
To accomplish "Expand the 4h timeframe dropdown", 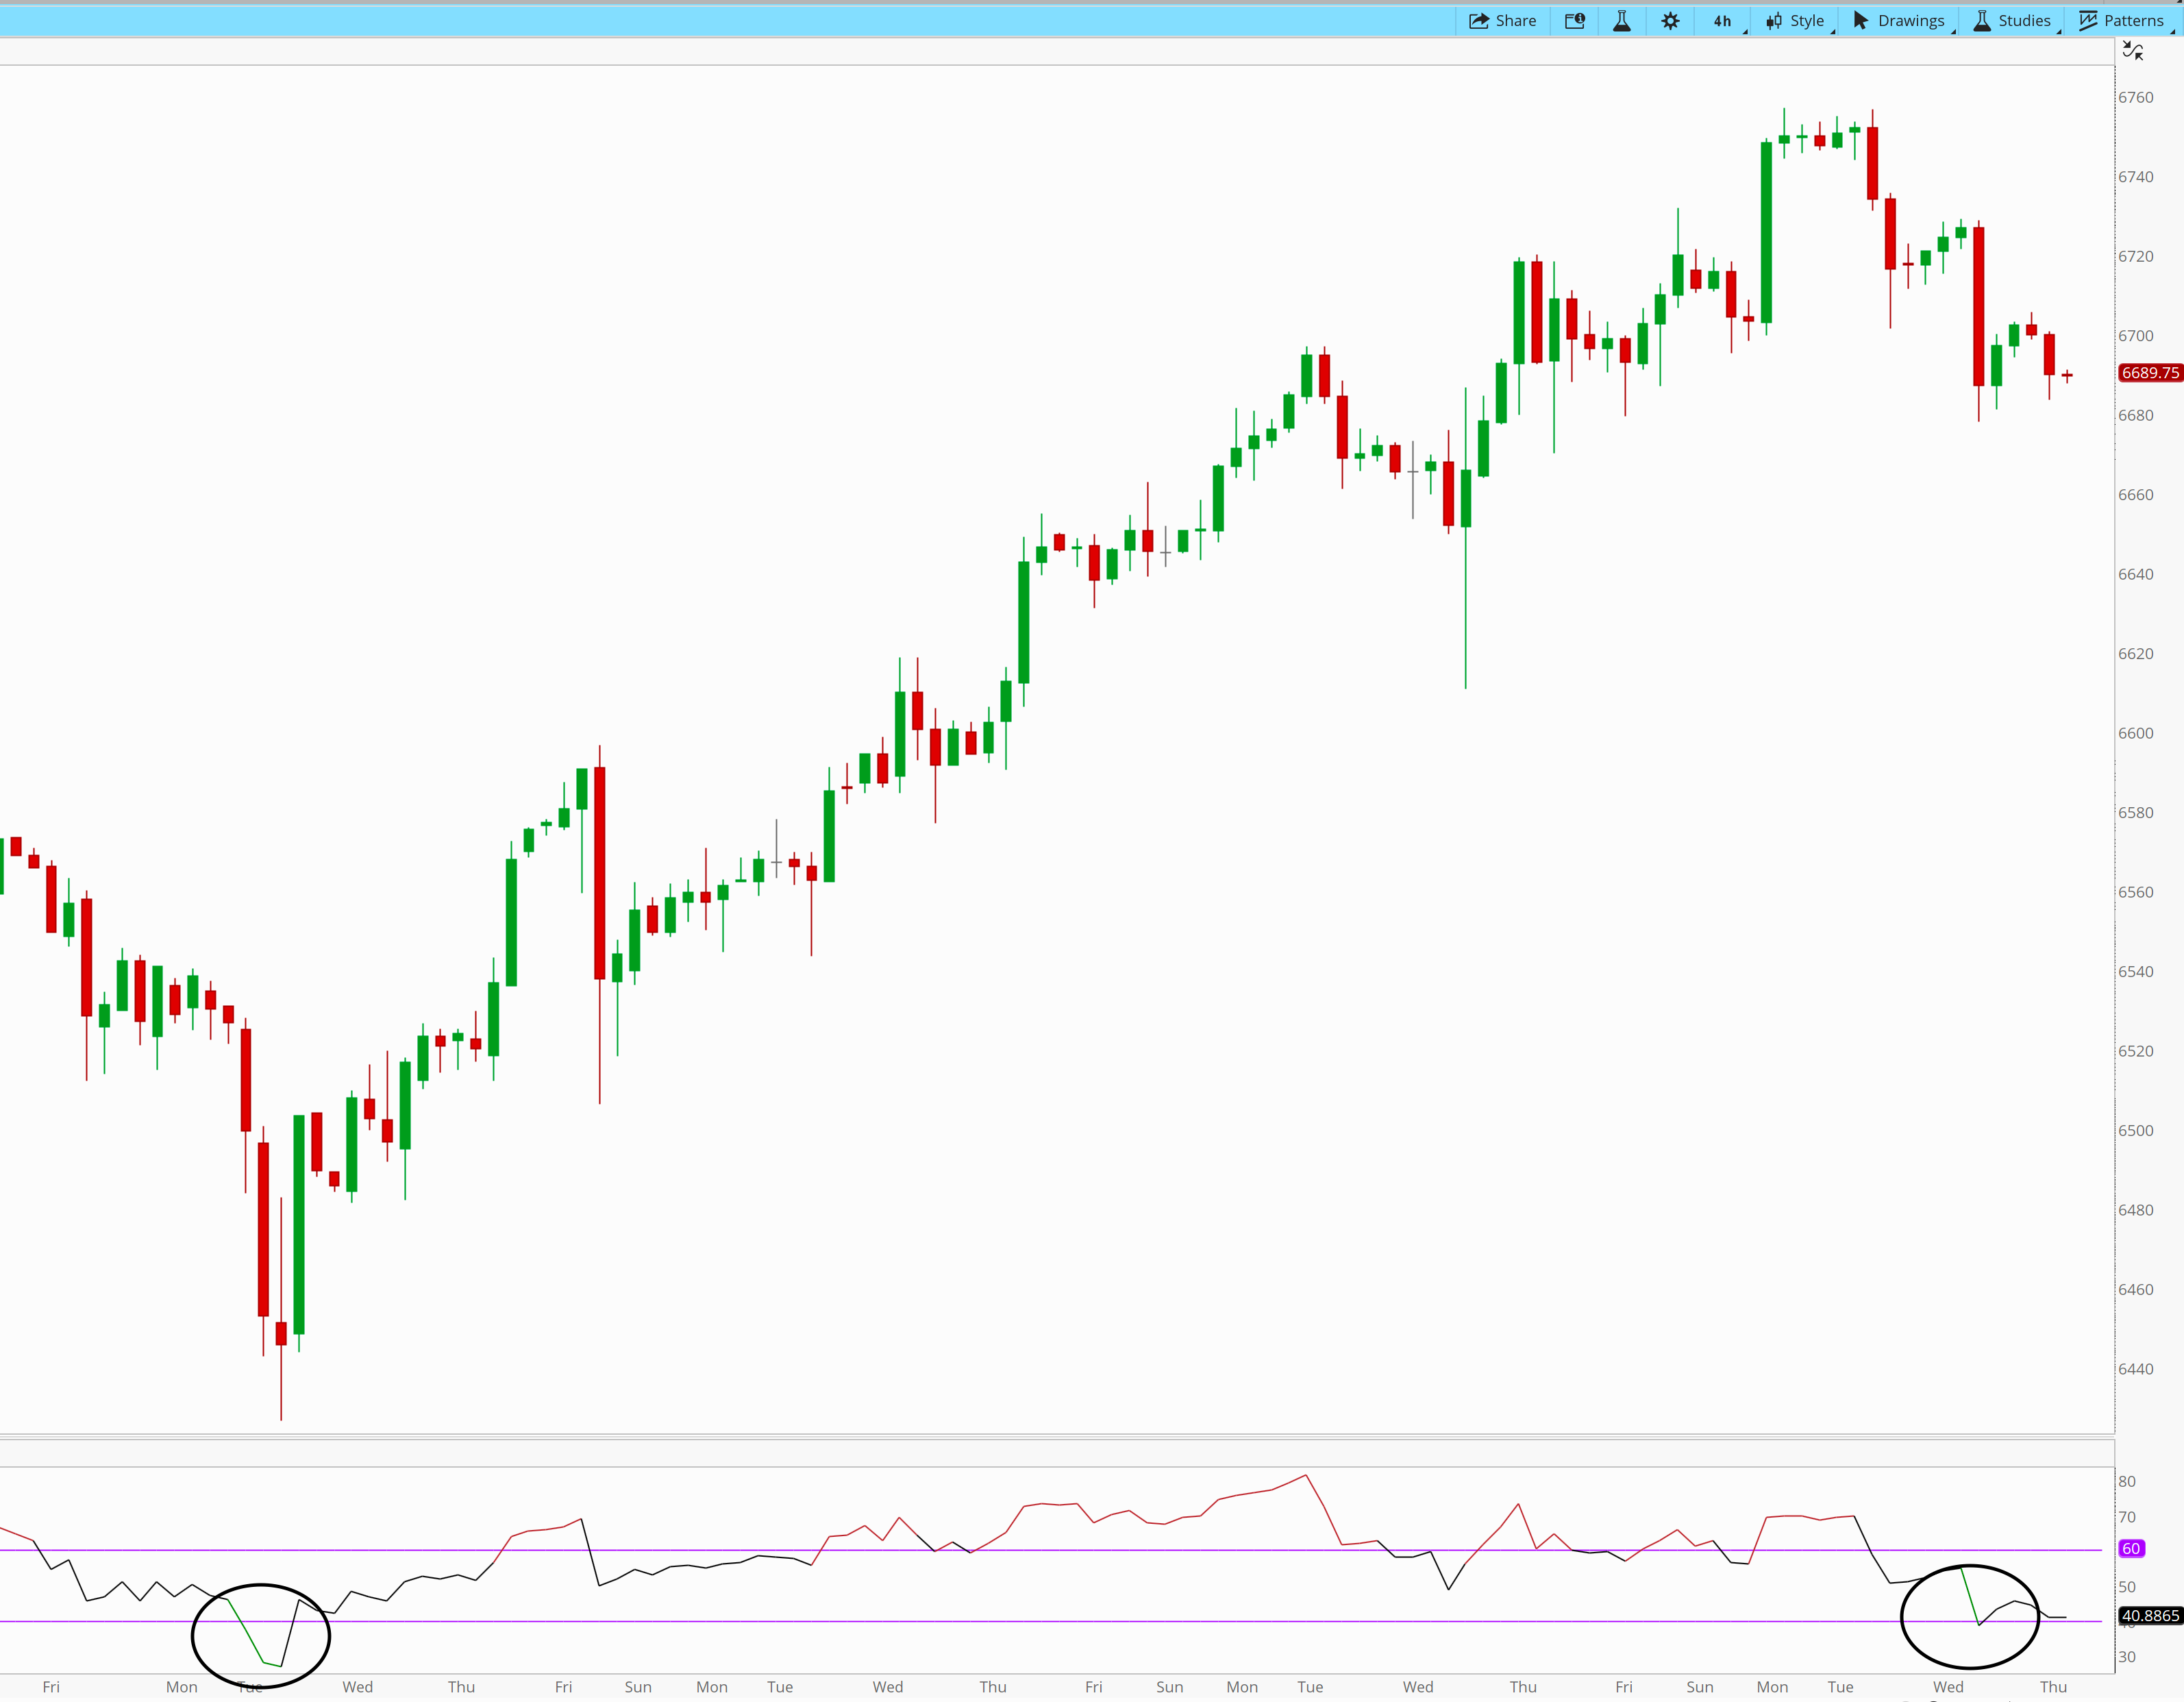I will tap(1723, 20).
